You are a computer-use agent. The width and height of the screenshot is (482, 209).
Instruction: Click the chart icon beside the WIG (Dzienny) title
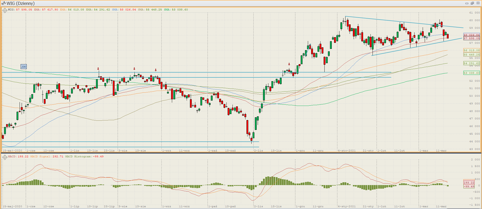click(3, 3)
